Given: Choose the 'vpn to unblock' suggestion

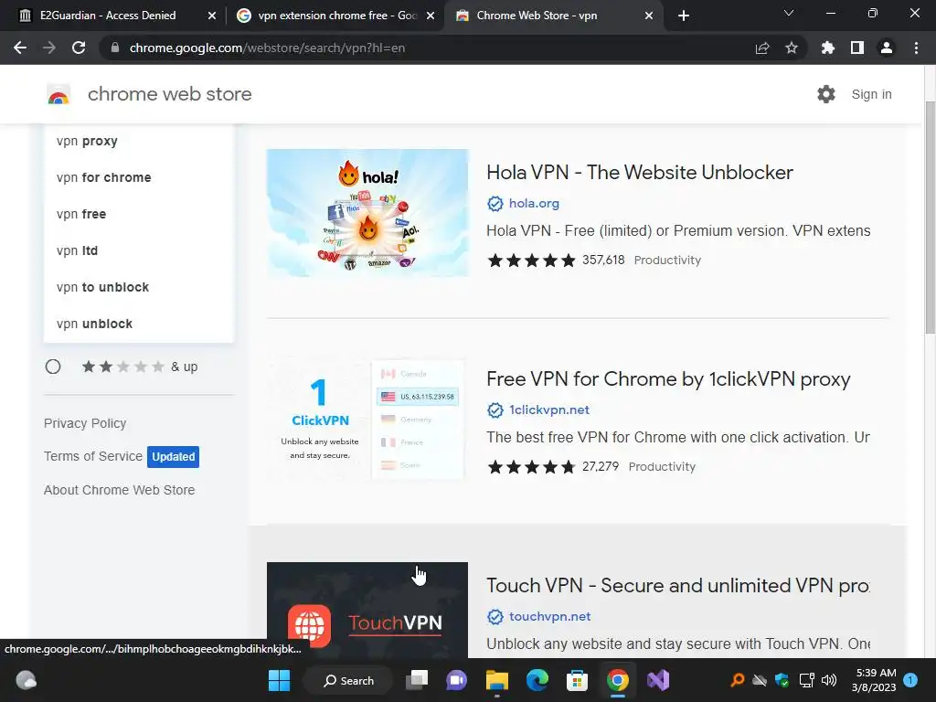Looking at the screenshot, I should [x=139, y=287].
